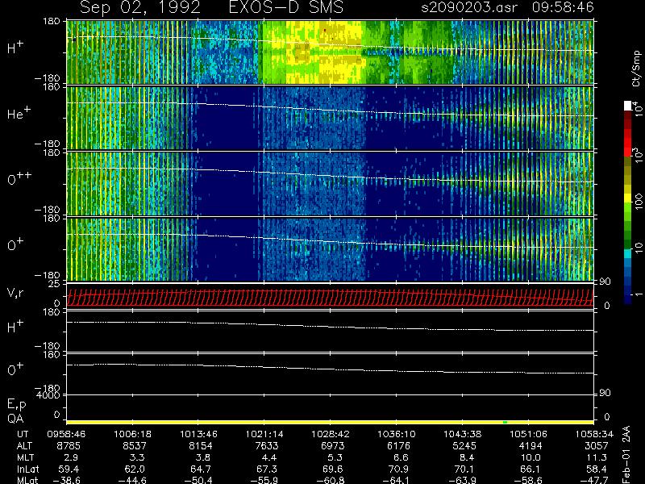Click the ALT value '8785'

pyautogui.click(x=69, y=446)
